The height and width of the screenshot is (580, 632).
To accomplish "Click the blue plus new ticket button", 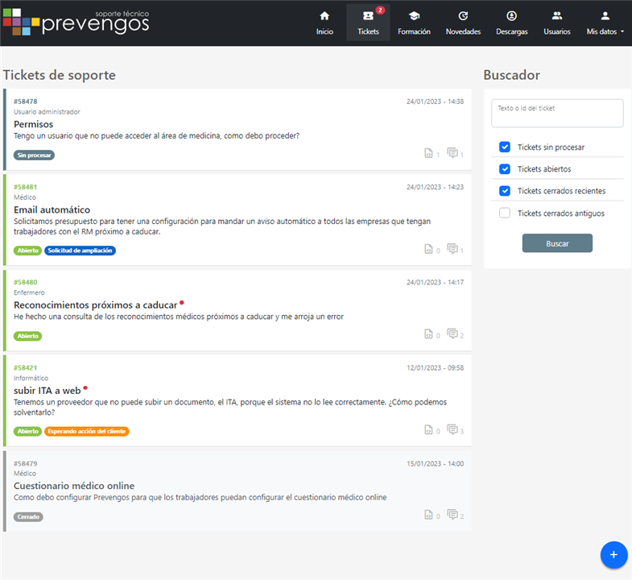I will pos(613,555).
